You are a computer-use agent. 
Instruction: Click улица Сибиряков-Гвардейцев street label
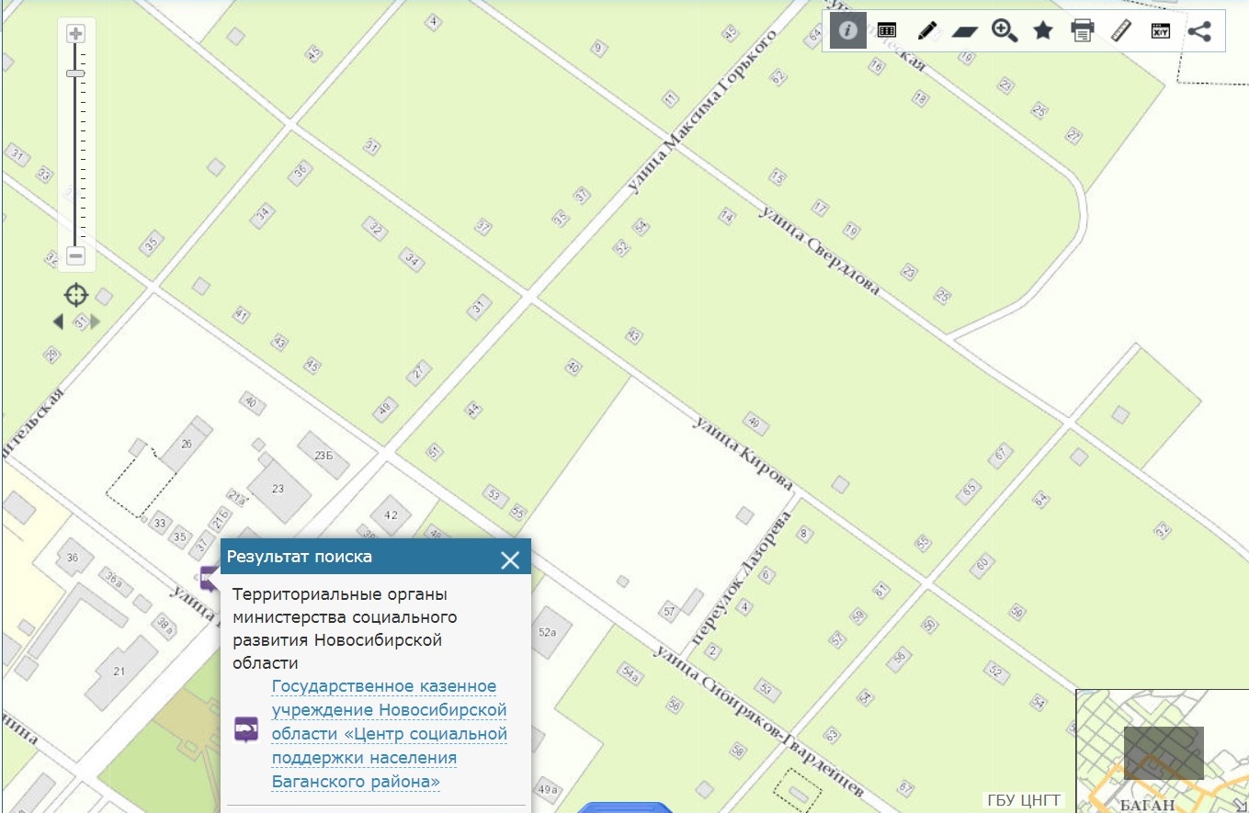tap(759, 721)
